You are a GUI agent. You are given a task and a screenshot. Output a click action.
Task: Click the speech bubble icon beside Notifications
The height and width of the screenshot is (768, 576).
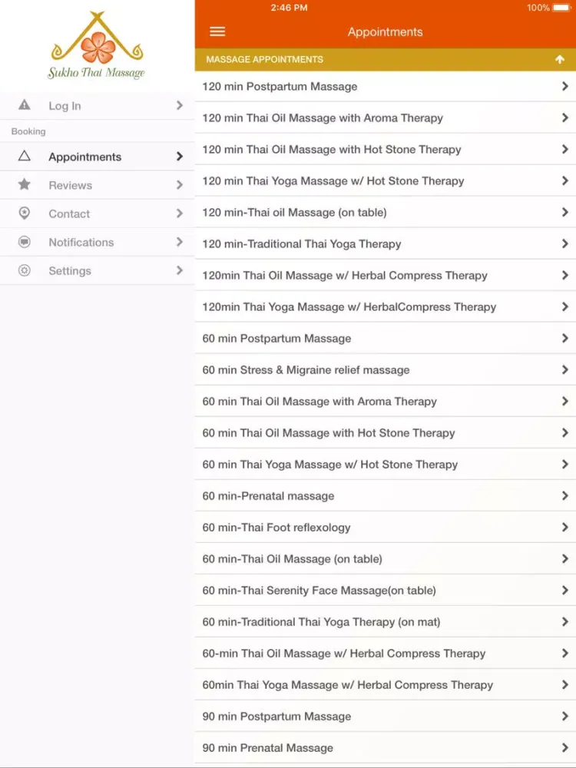click(24, 242)
